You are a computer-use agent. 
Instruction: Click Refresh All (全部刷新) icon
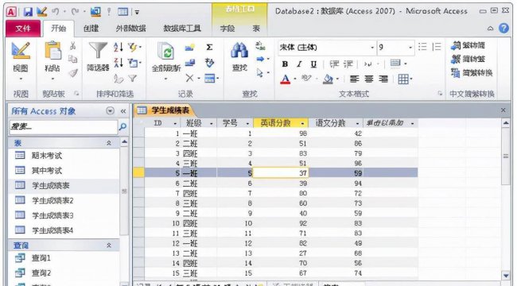[166, 51]
